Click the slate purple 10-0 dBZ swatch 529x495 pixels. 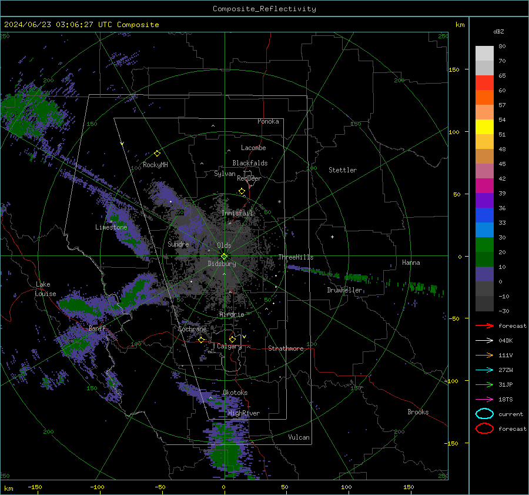484,274
